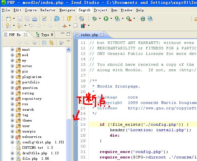Click the stacked blue windows toolbar icon
197x161 pixels.
(57, 19)
